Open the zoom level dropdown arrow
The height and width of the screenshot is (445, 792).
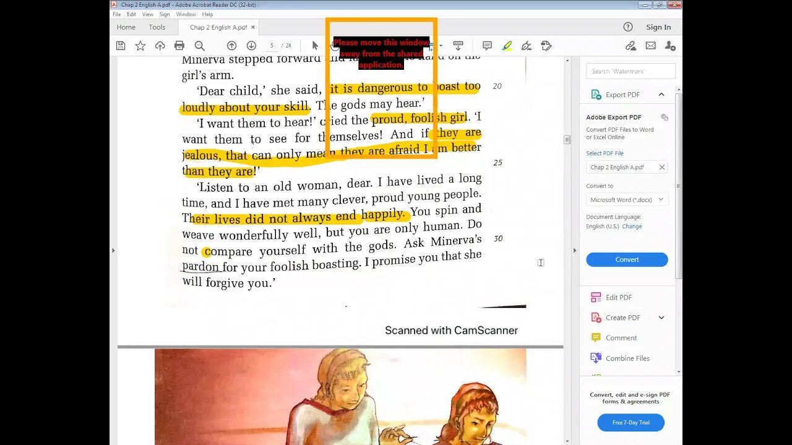pyautogui.click(x=441, y=46)
